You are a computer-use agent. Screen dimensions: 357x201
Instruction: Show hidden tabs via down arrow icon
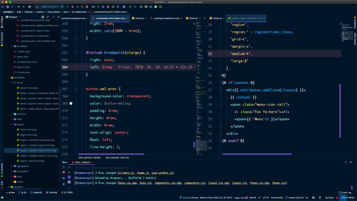[x=204, y=18]
